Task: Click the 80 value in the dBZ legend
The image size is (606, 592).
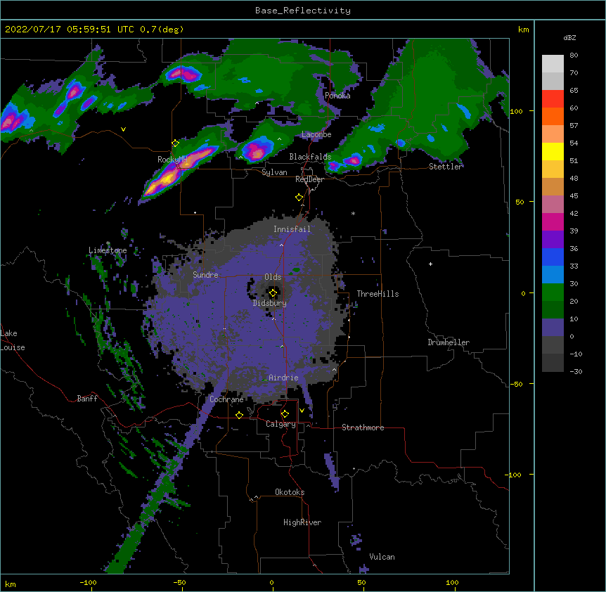Action: point(574,56)
